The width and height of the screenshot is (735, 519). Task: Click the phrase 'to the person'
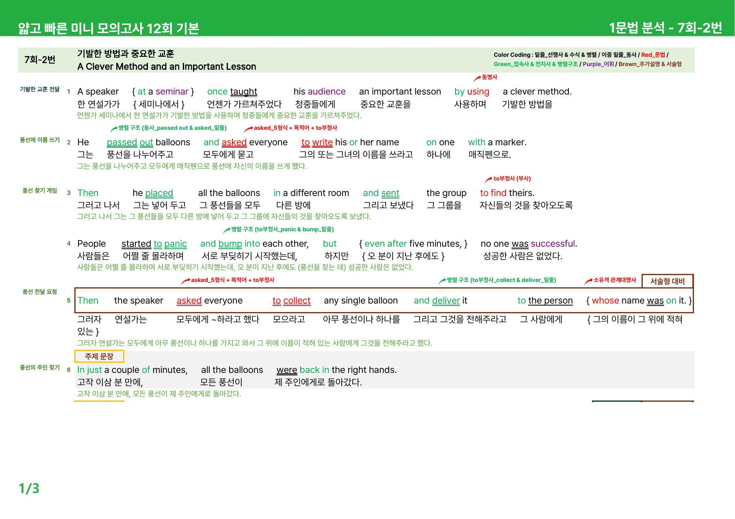coord(545,301)
